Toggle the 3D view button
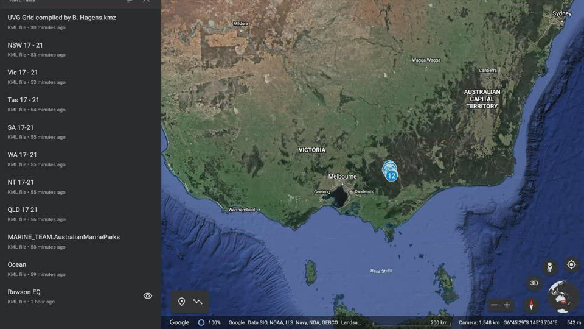The width and height of the screenshot is (584, 329). click(x=534, y=283)
